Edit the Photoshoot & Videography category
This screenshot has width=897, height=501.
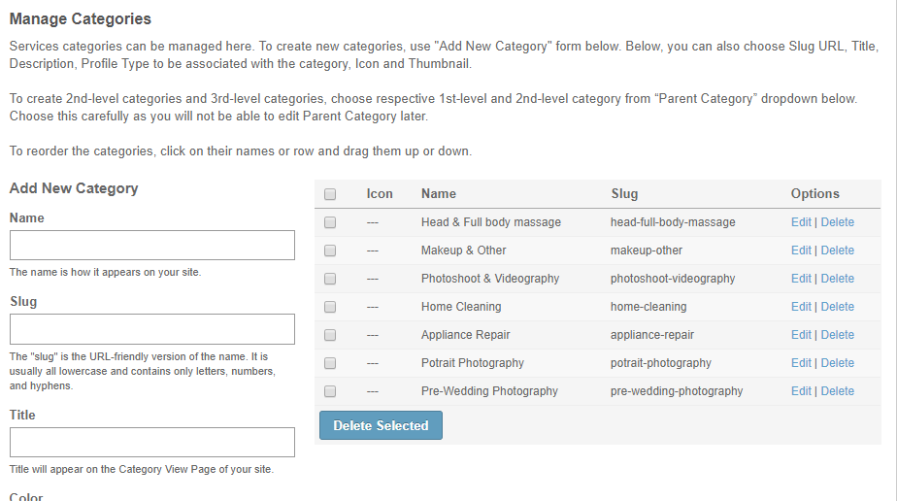coord(801,279)
